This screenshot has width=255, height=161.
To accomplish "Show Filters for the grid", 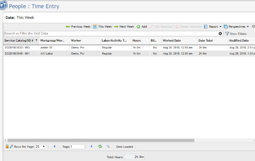I will [x=236, y=33].
